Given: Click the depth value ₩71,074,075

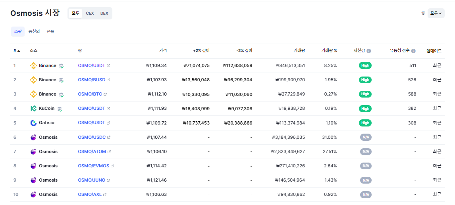Looking at the screenshot, I should (x=197, y=65).
